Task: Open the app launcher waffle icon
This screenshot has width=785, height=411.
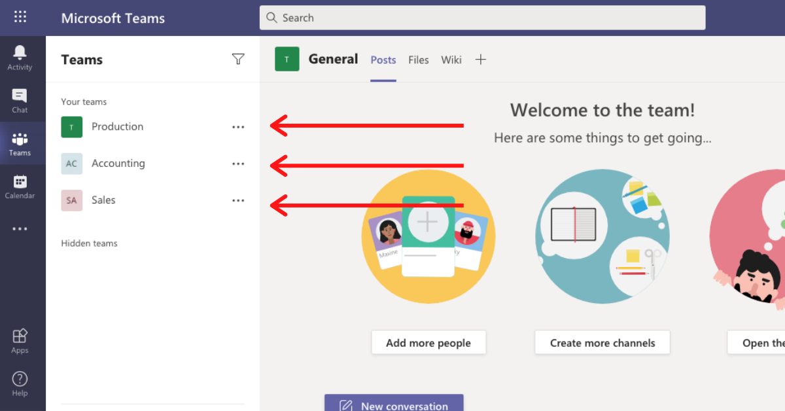Action: click(20, 18)
